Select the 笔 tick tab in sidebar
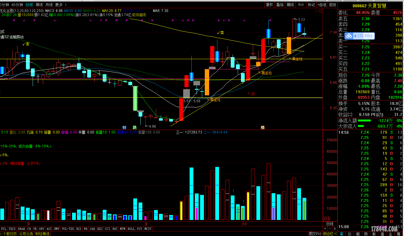 pos(342,234)
